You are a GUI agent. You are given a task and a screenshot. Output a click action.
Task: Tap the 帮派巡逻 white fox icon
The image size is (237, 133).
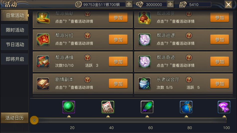point(144,40)
